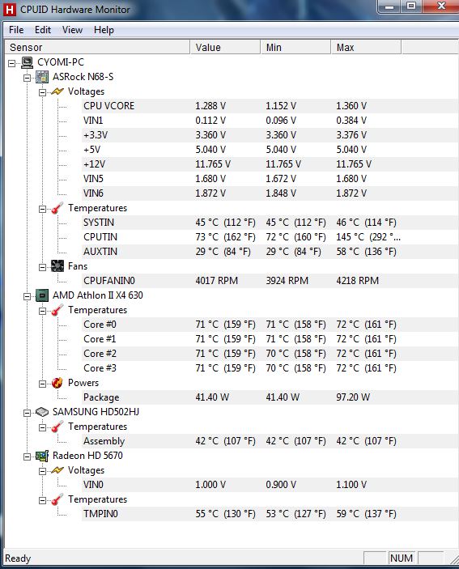Collapse the Athlon Temperatures group
The width and height of the screenshot is (459, 569).
pyautogui.click(x=42, y=311)
